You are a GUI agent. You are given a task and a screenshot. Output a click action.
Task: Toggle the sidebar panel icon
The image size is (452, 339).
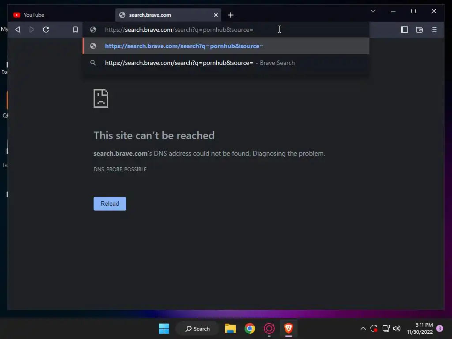pyautogui.click(x=404, y=30)
